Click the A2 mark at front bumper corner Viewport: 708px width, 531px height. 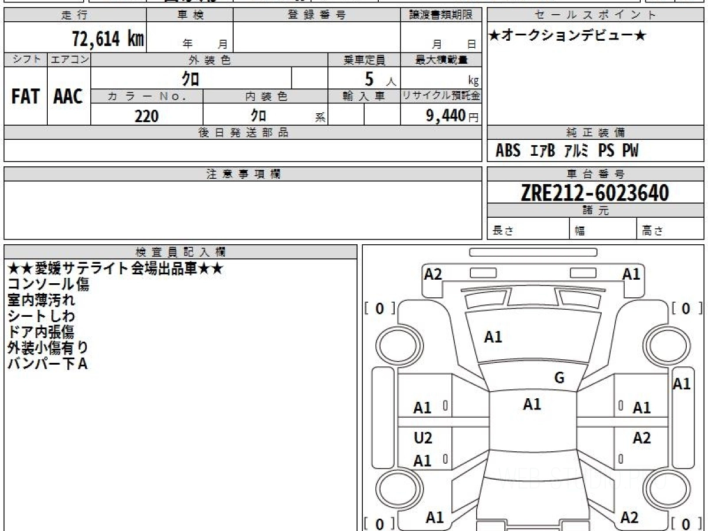click(x=433, y=274)
